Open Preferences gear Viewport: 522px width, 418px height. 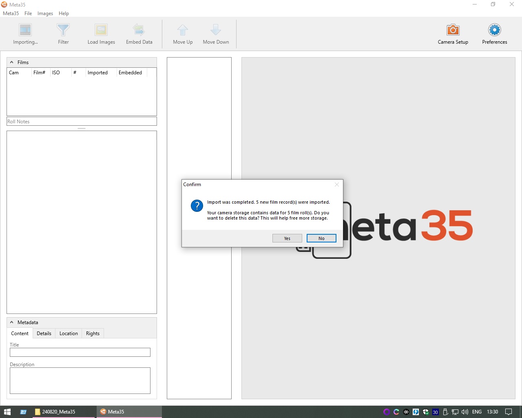click(494, 30)
